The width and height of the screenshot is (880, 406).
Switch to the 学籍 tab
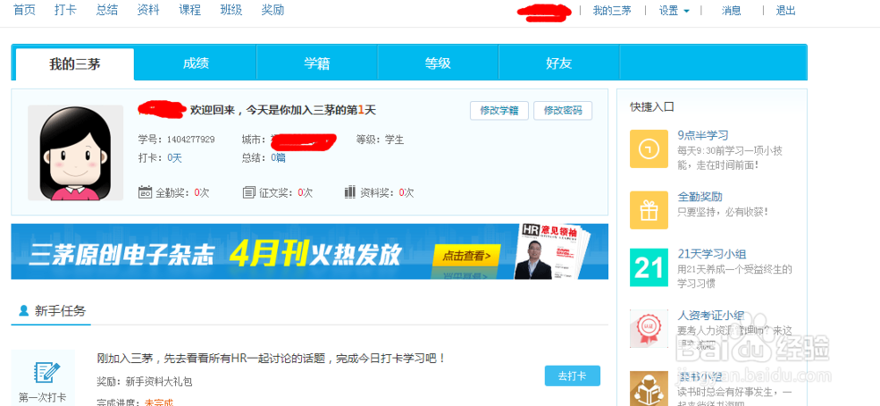(317, 63)
